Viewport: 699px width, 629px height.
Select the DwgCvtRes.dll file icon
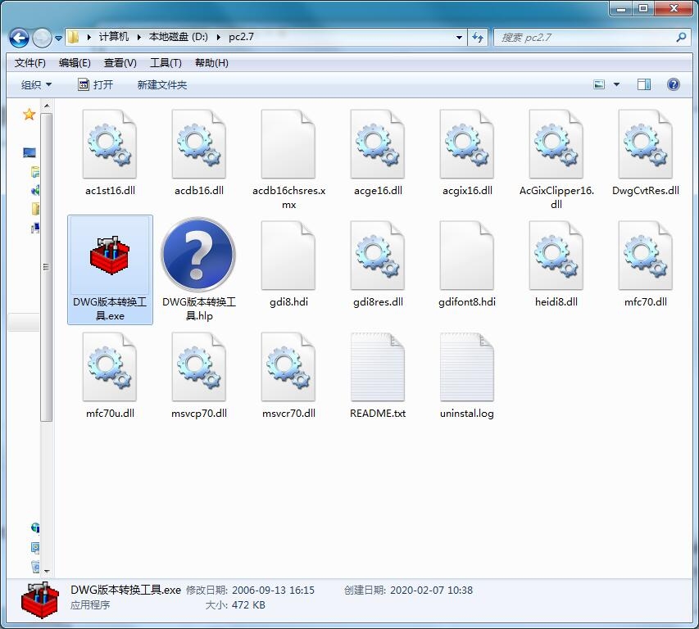(x=646, y=144)
